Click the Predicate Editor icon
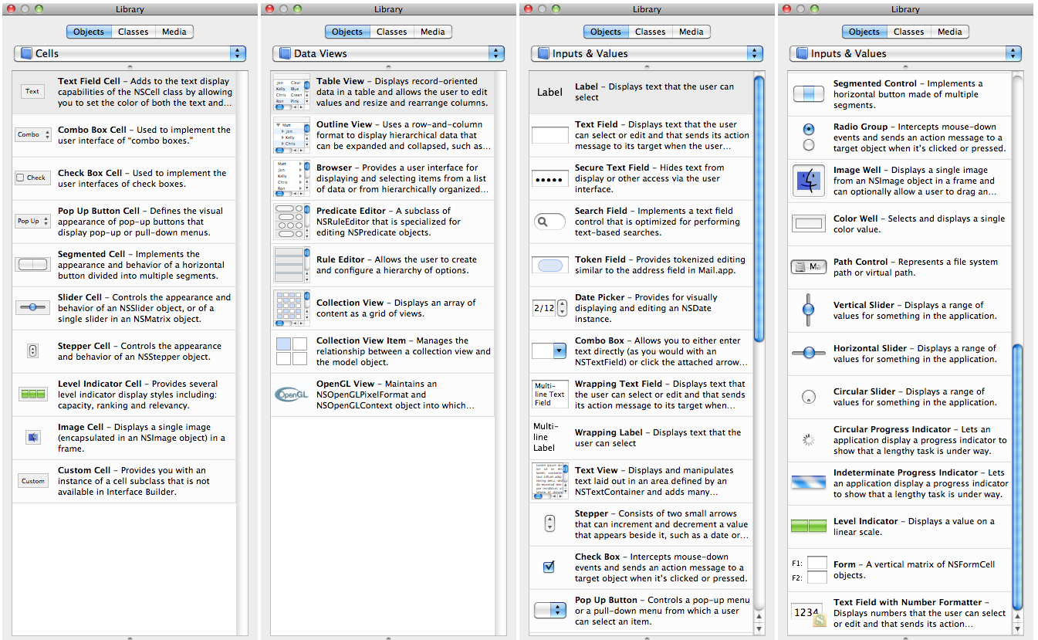Screen dimensions: 1038x640 [291, 222]
